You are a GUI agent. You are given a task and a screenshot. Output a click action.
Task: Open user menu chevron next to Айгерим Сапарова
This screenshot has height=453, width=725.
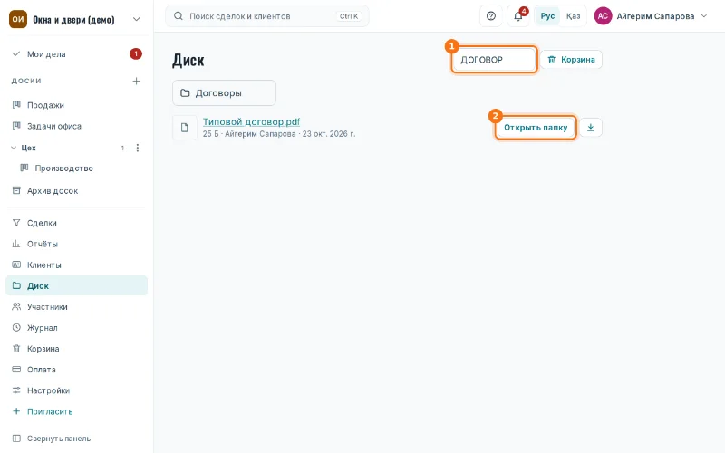704,16
